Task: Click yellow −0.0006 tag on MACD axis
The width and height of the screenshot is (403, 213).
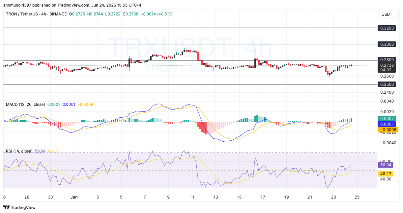Action: pyautogui.click(x=388, y=130)
